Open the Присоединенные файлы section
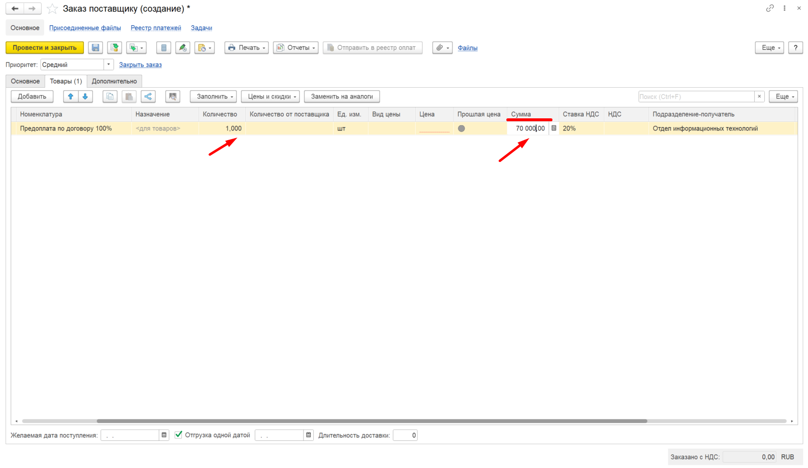This screenshot has width=808, height=468. [x=85, y=28]
